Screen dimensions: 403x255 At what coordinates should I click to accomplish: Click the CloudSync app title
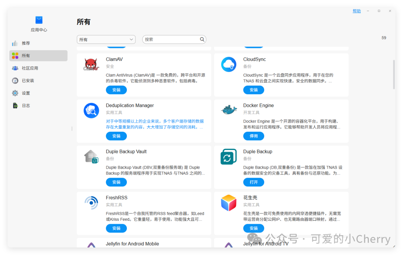[x=254, y=59]
